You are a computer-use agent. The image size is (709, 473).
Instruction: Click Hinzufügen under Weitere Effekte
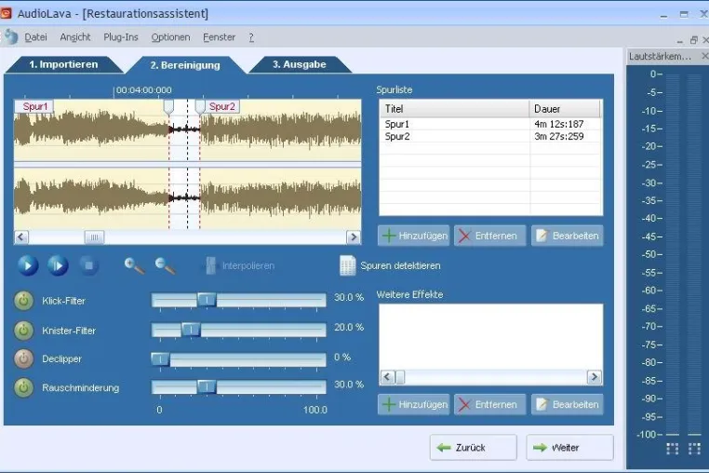(414, 404)
